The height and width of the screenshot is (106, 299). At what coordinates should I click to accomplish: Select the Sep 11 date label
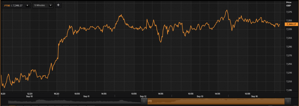pyautogui.click(x=86, y=96)
